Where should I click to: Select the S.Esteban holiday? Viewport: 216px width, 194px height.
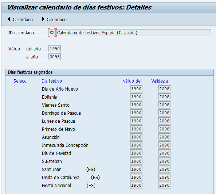point(52,161)
